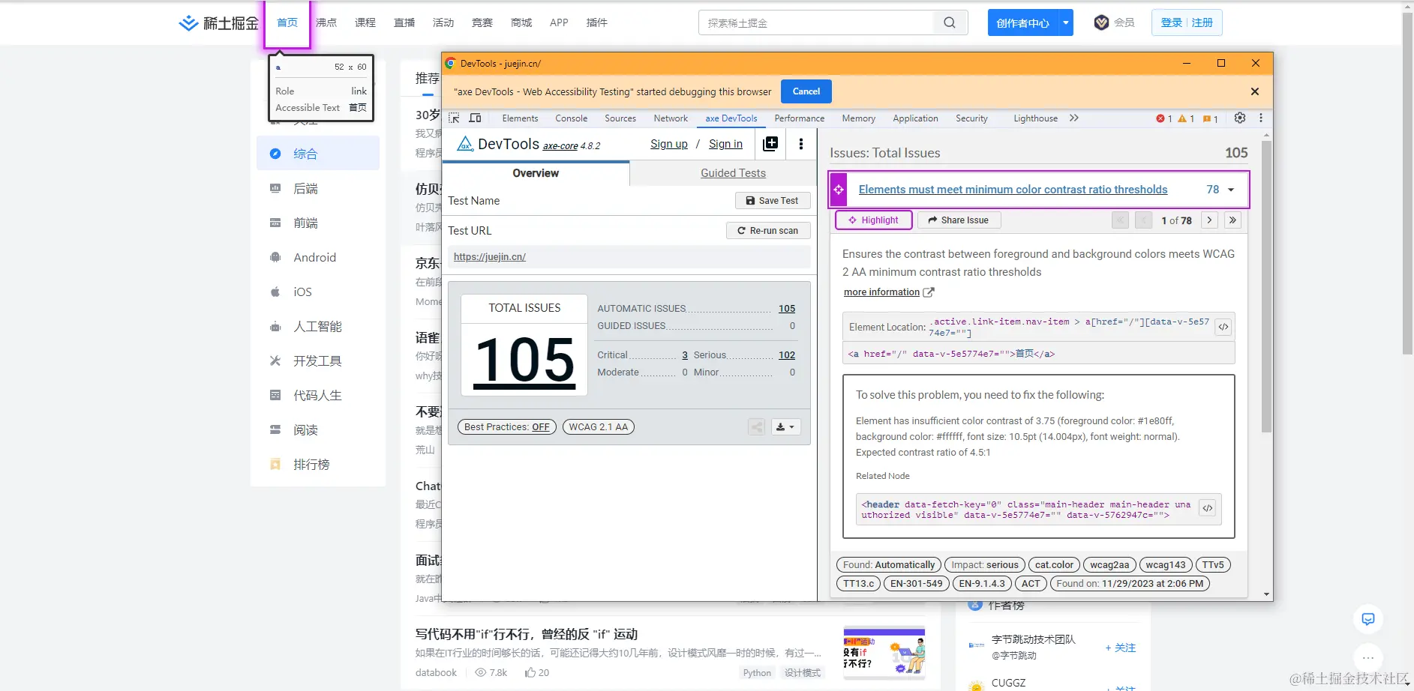
Task: Cancel the axe DevTools debugging banner
Action: [806, 91]
